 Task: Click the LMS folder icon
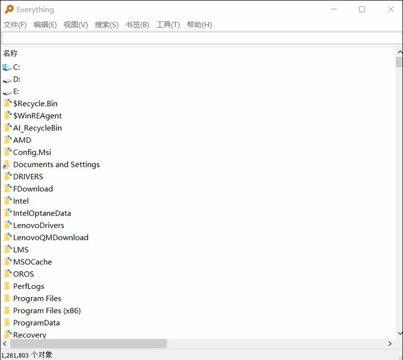pyautogui.click(x=8, y=250)
